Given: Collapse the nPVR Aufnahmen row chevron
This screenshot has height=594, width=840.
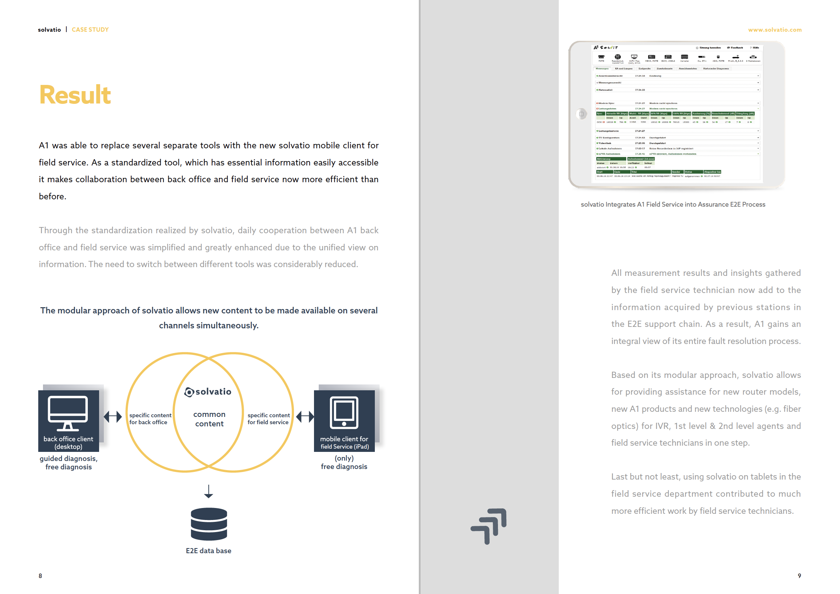Looking at the screenshot, I should (758, 154).
